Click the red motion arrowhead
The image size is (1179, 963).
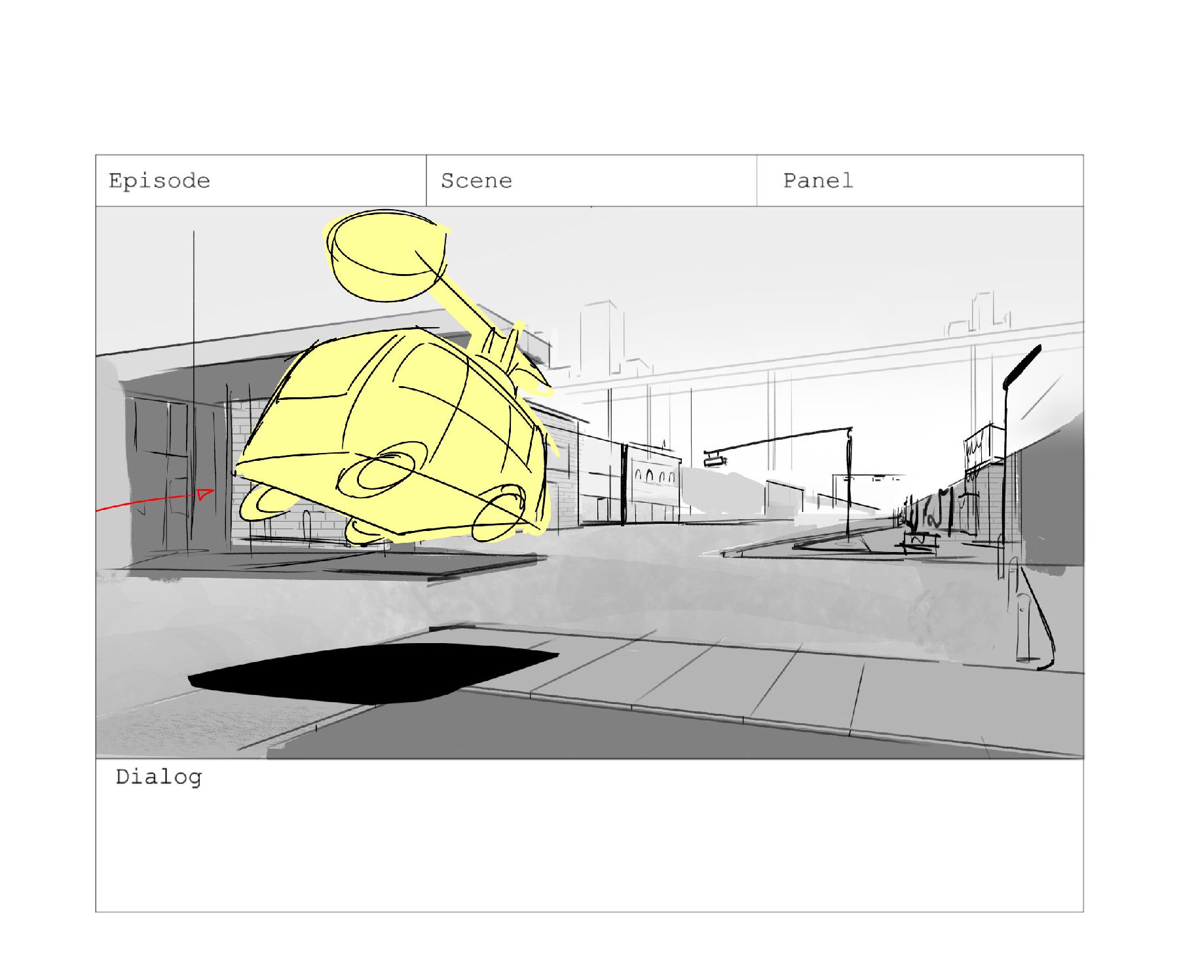[206, 494]
